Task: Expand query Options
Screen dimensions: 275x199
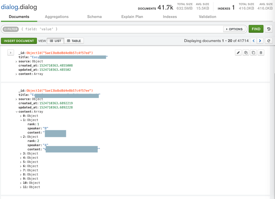Action: (234, 29)
